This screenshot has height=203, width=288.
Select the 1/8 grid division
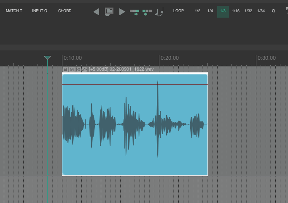point(223,11)
